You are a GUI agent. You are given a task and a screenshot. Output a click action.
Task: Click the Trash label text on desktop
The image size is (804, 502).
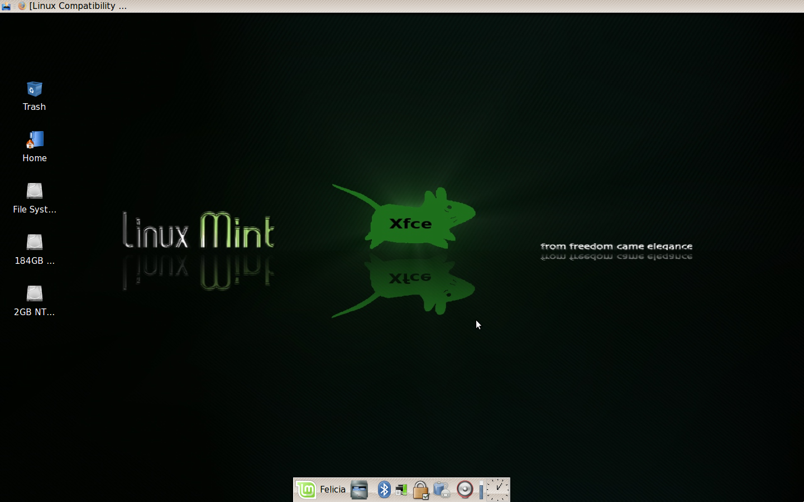point(35,107)
